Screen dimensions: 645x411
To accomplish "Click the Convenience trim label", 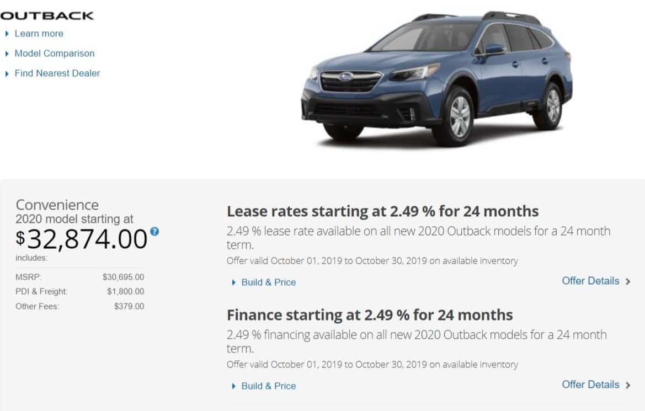I will 56,204.
